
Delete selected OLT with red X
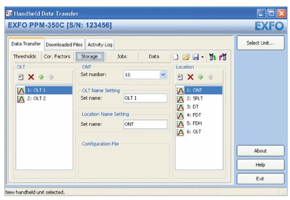[x=31, y=77]
